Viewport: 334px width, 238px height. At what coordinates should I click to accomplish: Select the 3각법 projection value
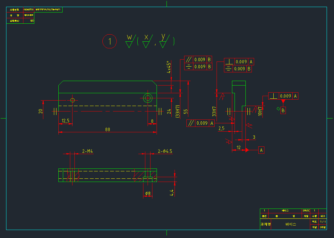[322, 227]
